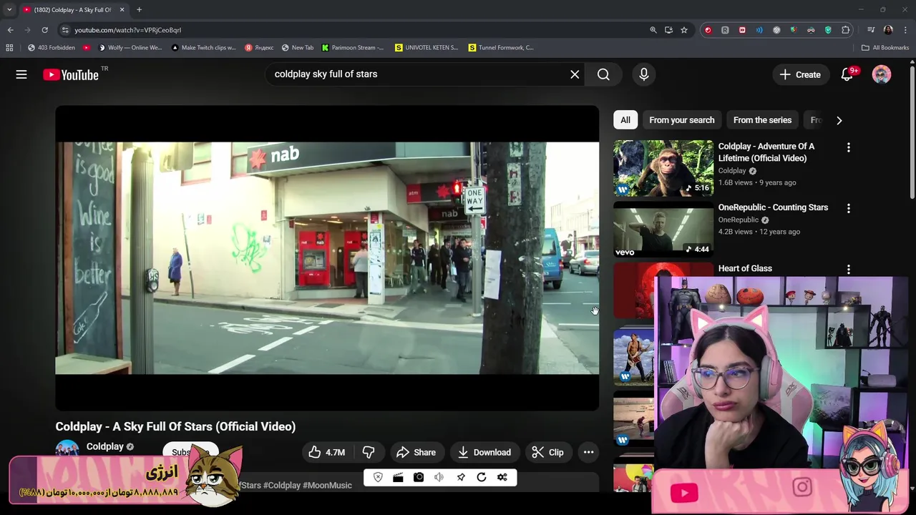Click the magnifier search button

(603, 74)
